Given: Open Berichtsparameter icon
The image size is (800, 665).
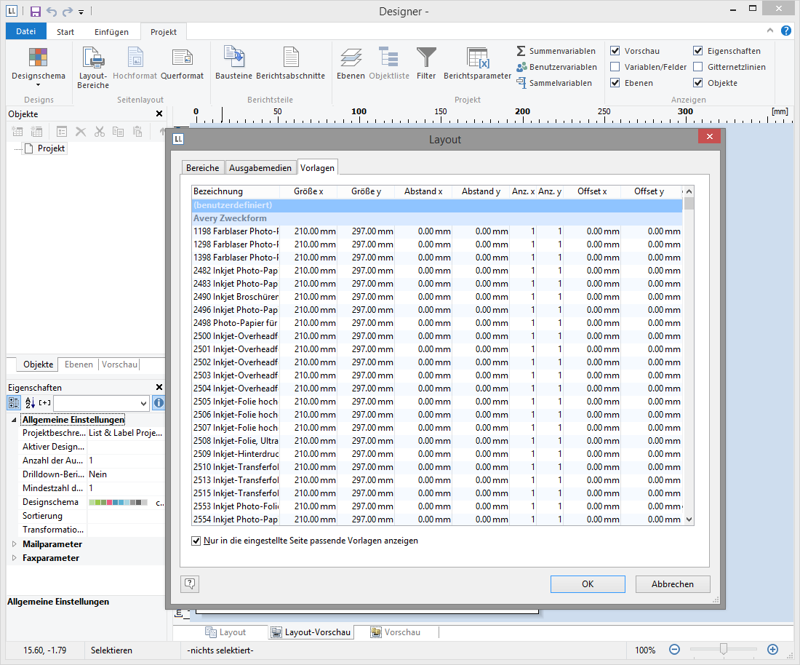Looking at the screenshot, I should pyautogui.click(x=477, y=58).
